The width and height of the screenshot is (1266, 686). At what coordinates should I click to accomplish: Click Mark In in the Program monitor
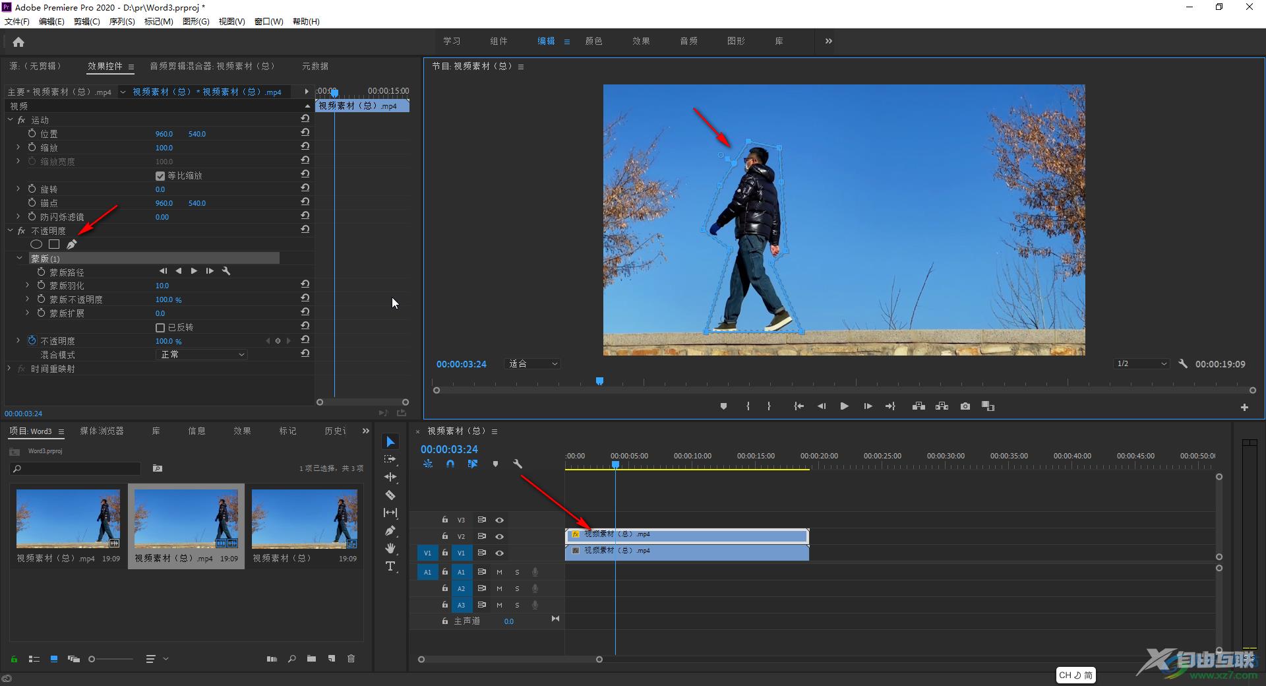(x=748, y=406)
